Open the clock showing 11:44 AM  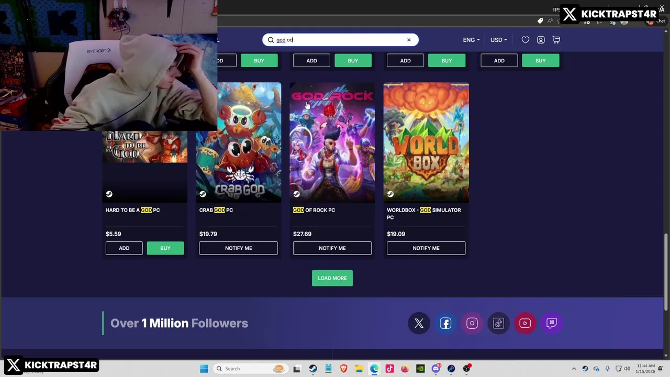coord(646,369)
